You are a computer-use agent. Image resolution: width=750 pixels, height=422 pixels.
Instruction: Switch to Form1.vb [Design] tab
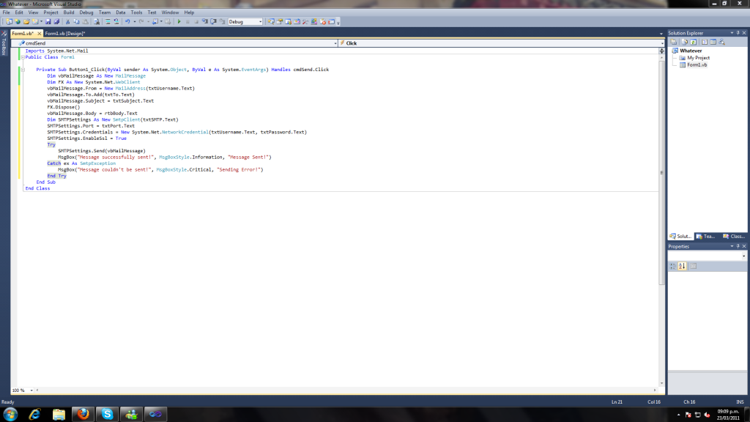tap(65, 34)
